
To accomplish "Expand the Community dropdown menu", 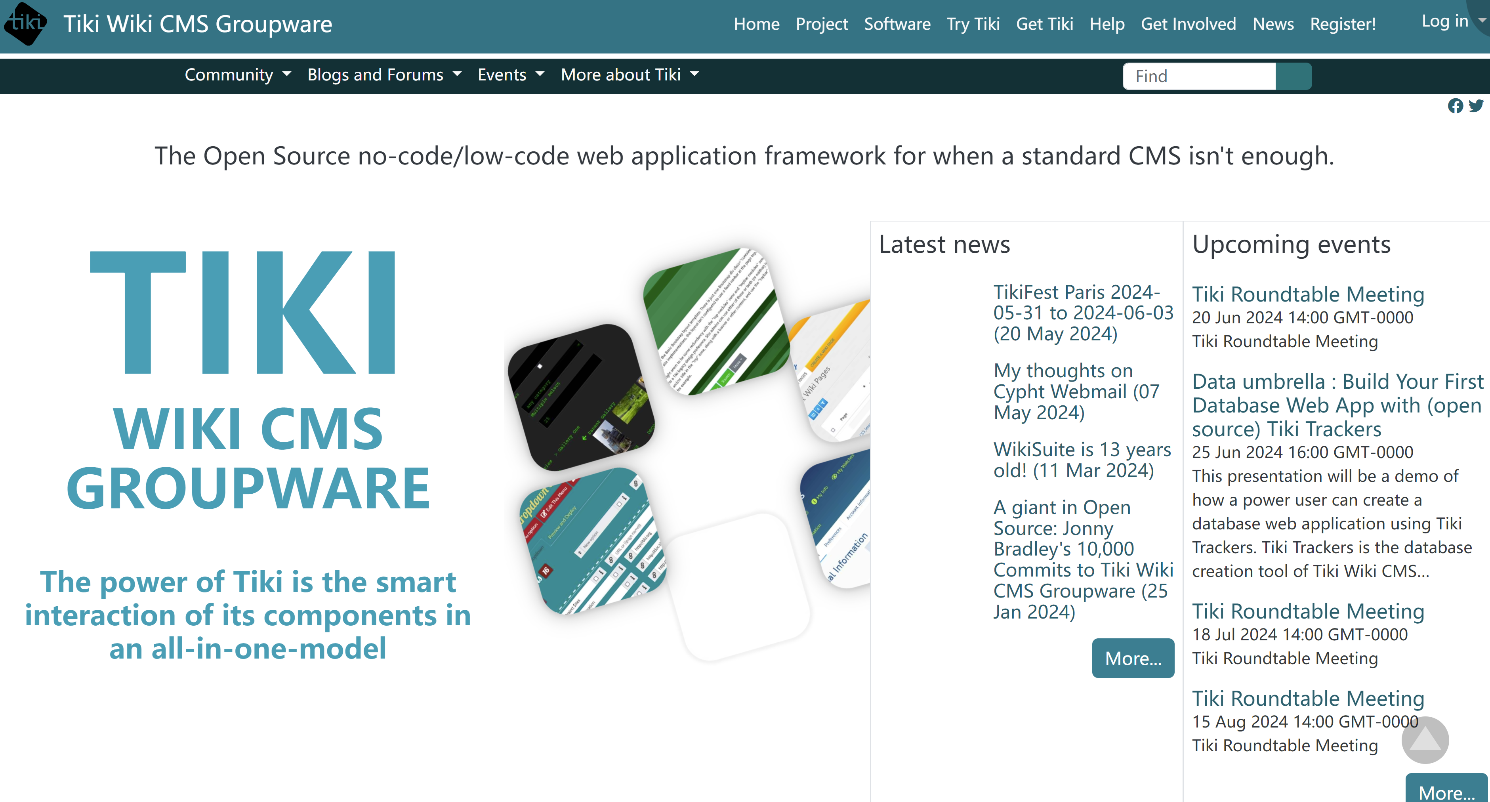I will 238,74.
